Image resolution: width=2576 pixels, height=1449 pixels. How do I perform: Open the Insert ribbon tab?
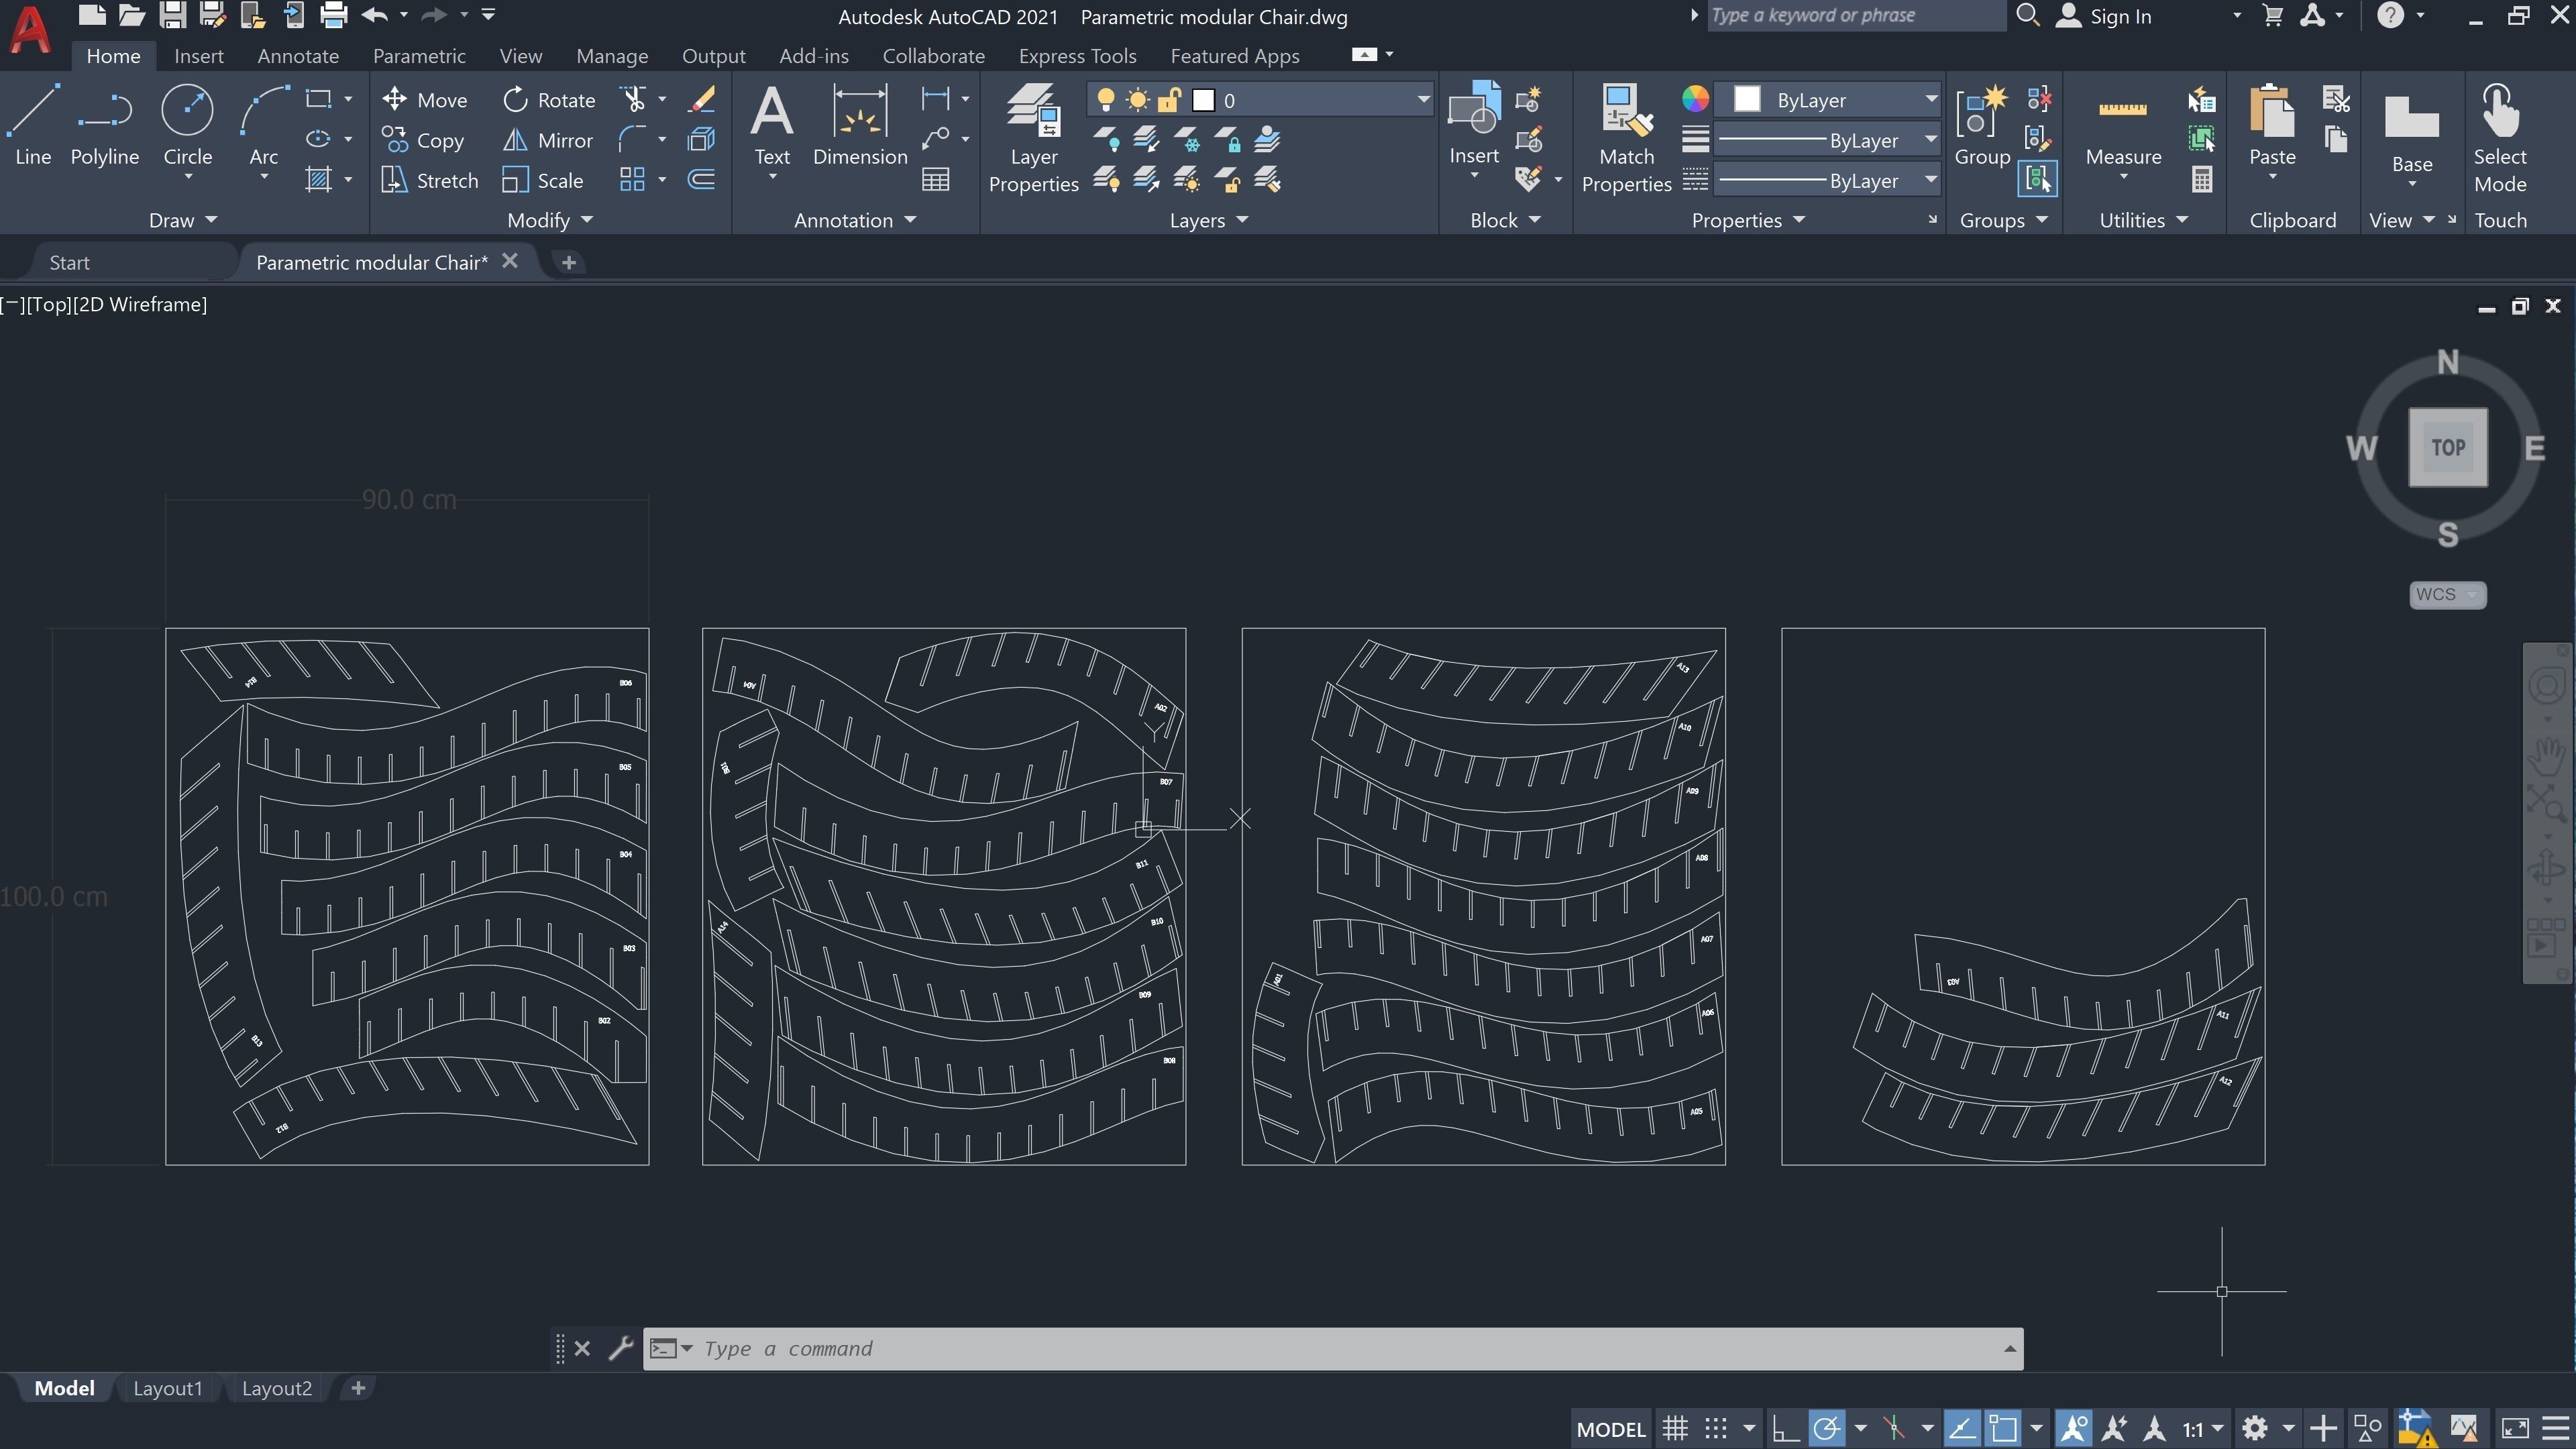pyautogui.click(x=198, y=56)
